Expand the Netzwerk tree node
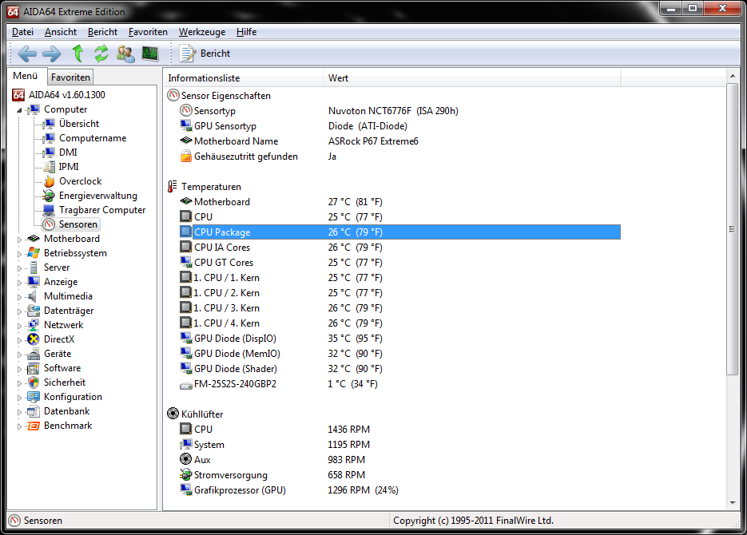Image resolution: width=747 pixels, height=535 pixels. (x=19, y=326)
